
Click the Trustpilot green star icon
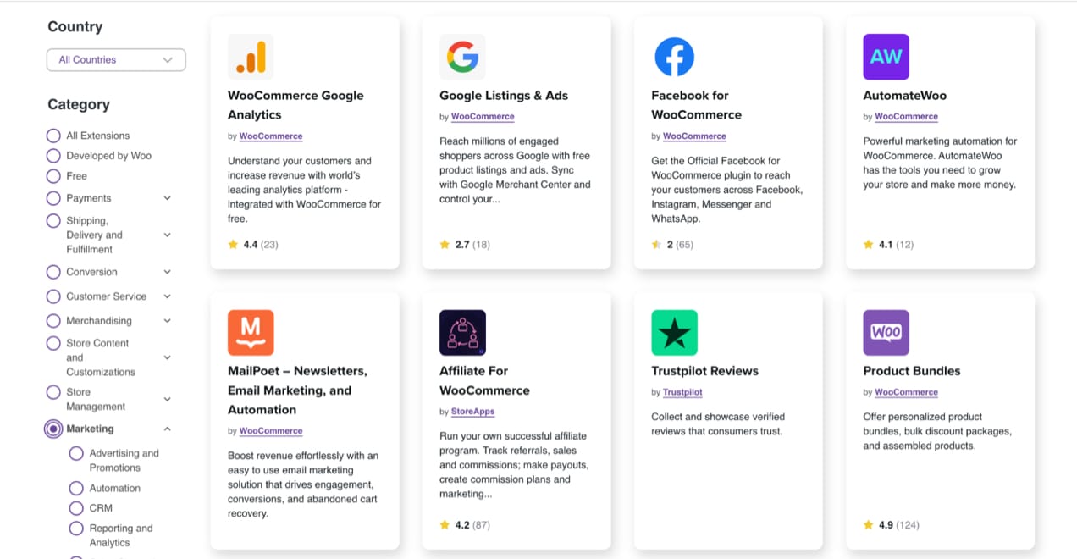coord(674,332)
